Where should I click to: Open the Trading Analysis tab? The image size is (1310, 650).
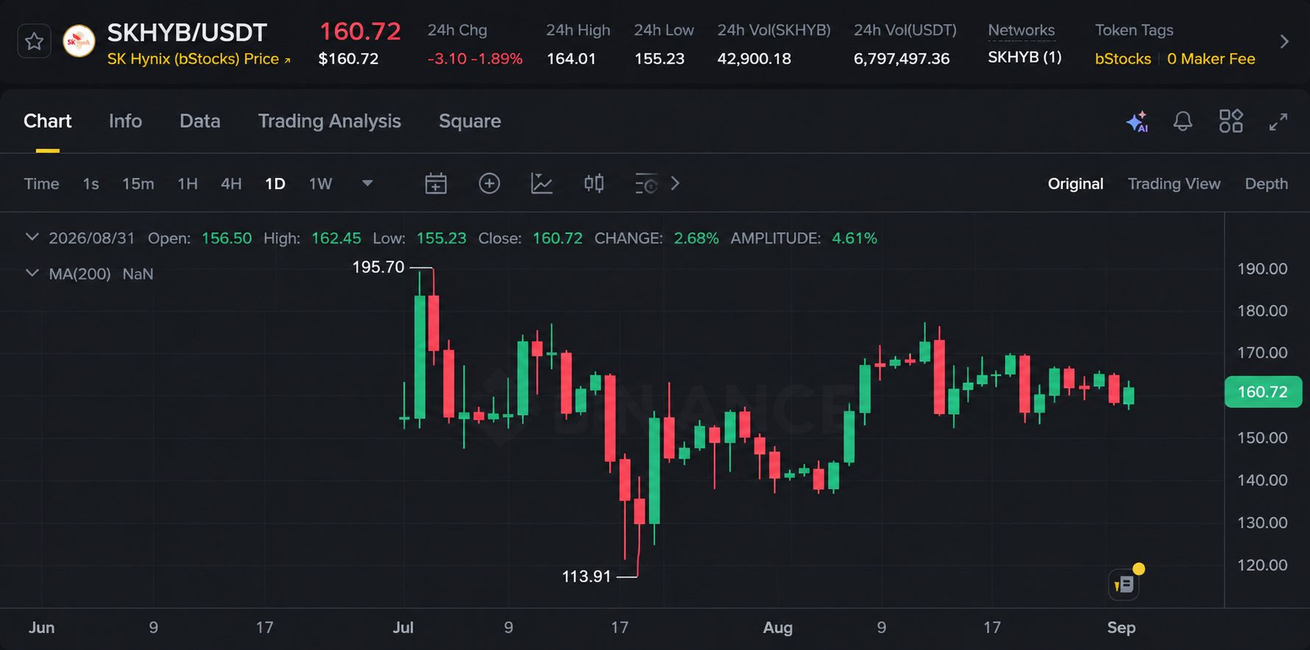[330, 121]
